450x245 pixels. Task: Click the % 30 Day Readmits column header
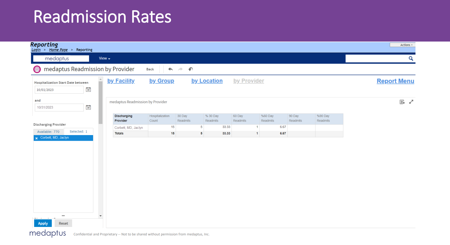[218, 118]
